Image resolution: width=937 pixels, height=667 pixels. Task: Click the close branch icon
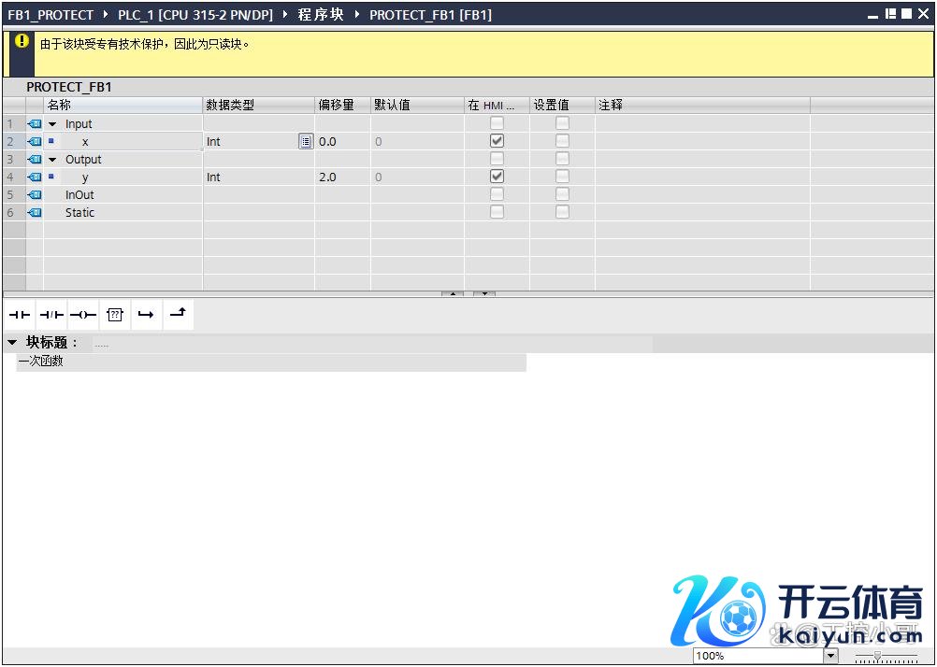178,315
